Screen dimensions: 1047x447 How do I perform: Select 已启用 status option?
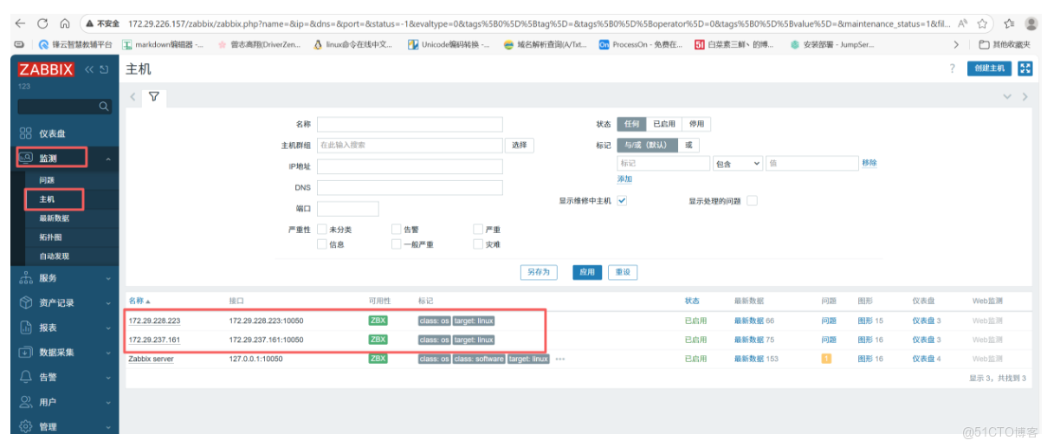(x=664, y=124)
